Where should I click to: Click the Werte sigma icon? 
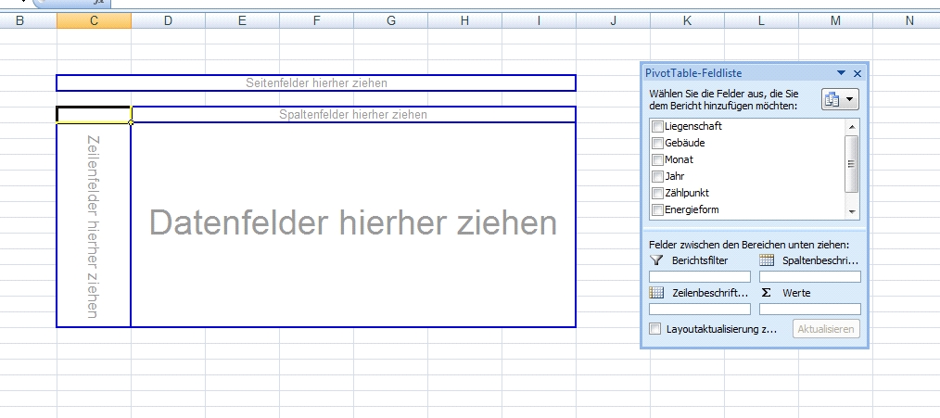click(766, 293)
